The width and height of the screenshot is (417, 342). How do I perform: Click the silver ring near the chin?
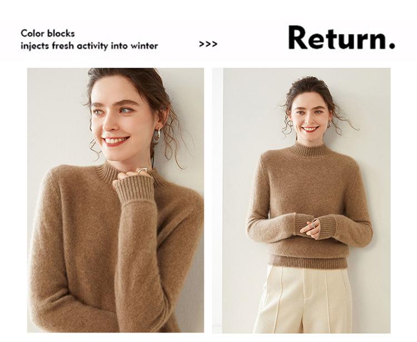tap(141, 170)
